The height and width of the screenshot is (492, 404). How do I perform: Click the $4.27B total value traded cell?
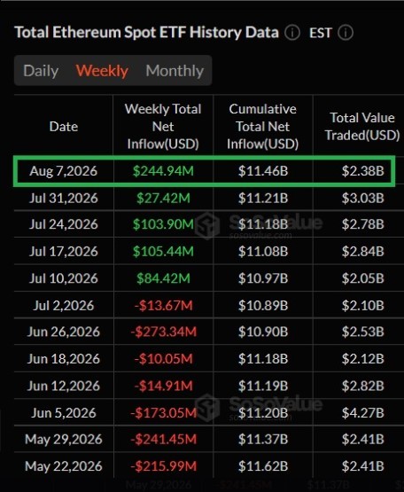(363, 413)
